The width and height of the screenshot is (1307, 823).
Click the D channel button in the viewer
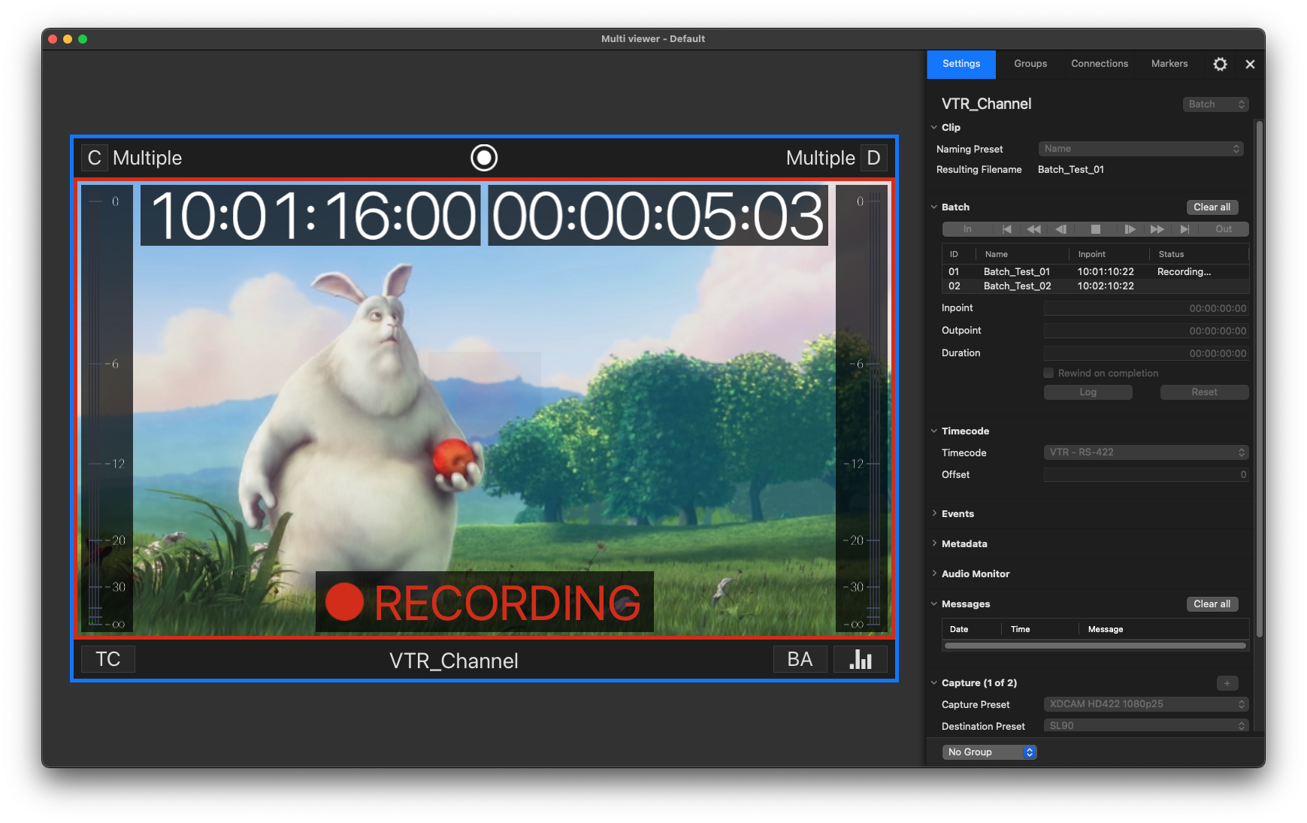point(873,158)
